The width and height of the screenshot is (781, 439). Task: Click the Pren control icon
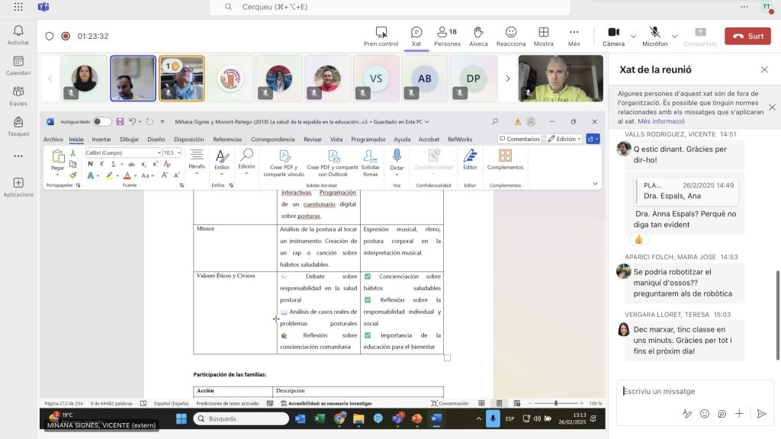point(381,36)
